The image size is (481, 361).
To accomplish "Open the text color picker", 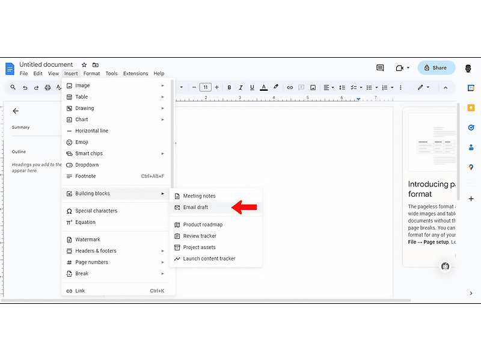I will (x=263, y=87).
